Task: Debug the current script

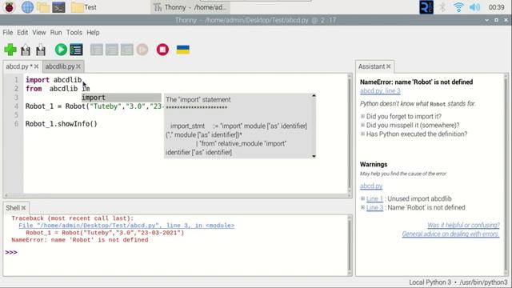Action: coord(77,50)
